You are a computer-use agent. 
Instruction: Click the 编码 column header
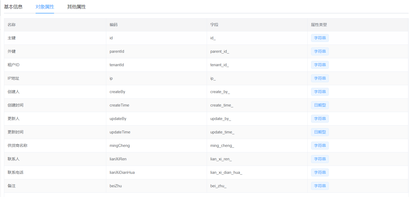(114, 25)
